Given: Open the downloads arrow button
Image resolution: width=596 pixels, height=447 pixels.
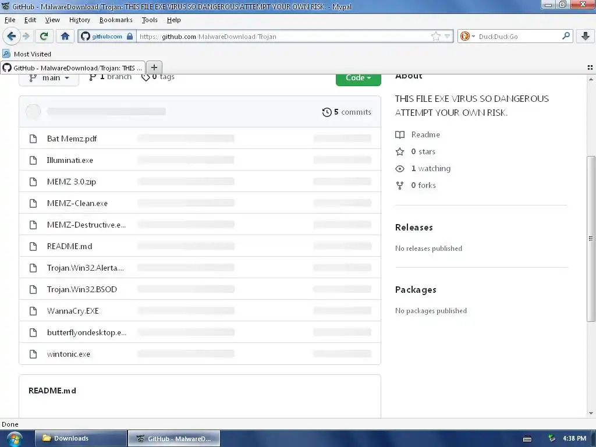Looking at the screenshot, I should point(586,36).
